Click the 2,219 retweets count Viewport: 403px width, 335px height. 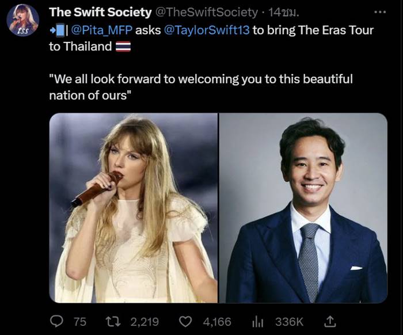(x=144, y=321)
